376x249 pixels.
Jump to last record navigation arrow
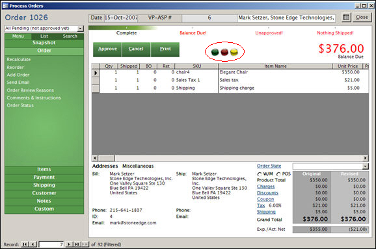(x=77, y=244)
